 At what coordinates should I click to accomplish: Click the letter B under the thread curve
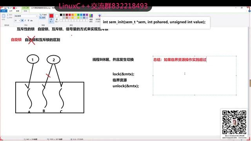[x=44, y=111]
